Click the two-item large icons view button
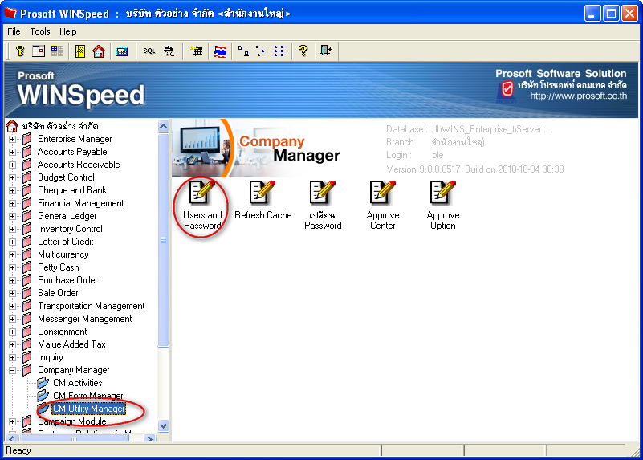 click(243, 51)
